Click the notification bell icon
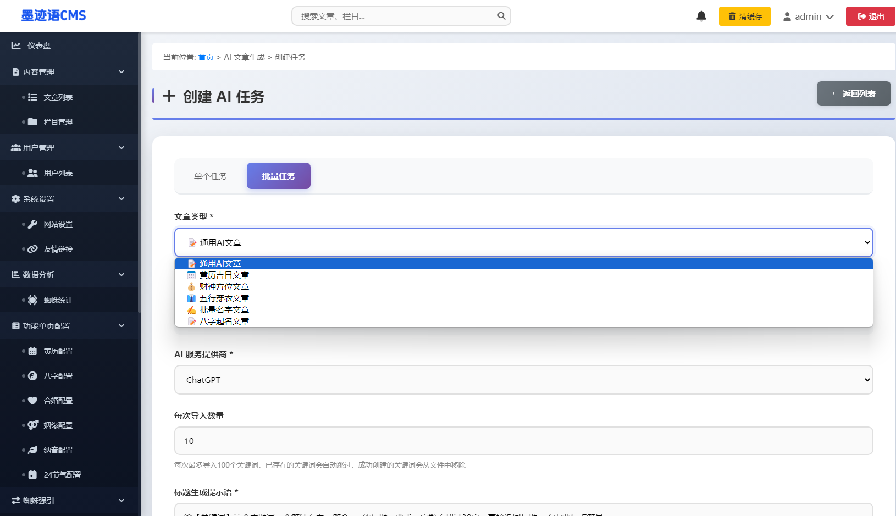The image size is (896, 516). (x=701, y=16)
